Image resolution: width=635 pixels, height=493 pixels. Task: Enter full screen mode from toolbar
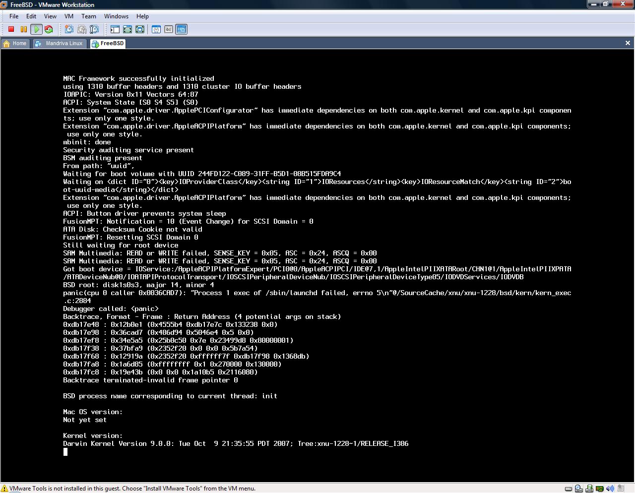pyautogui.click(x=140, y=29)
